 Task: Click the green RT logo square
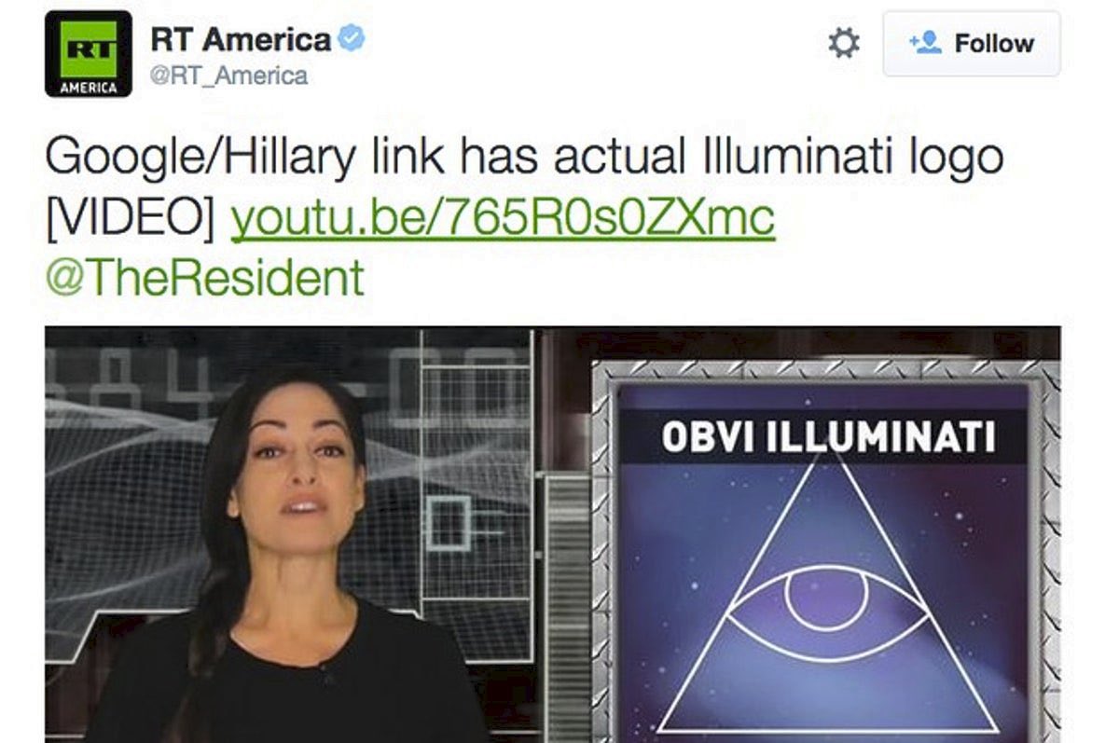point(89,48)
